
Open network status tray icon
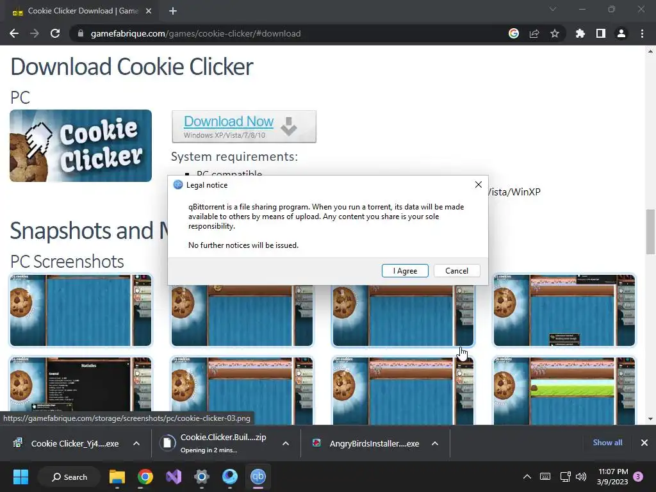565,477
